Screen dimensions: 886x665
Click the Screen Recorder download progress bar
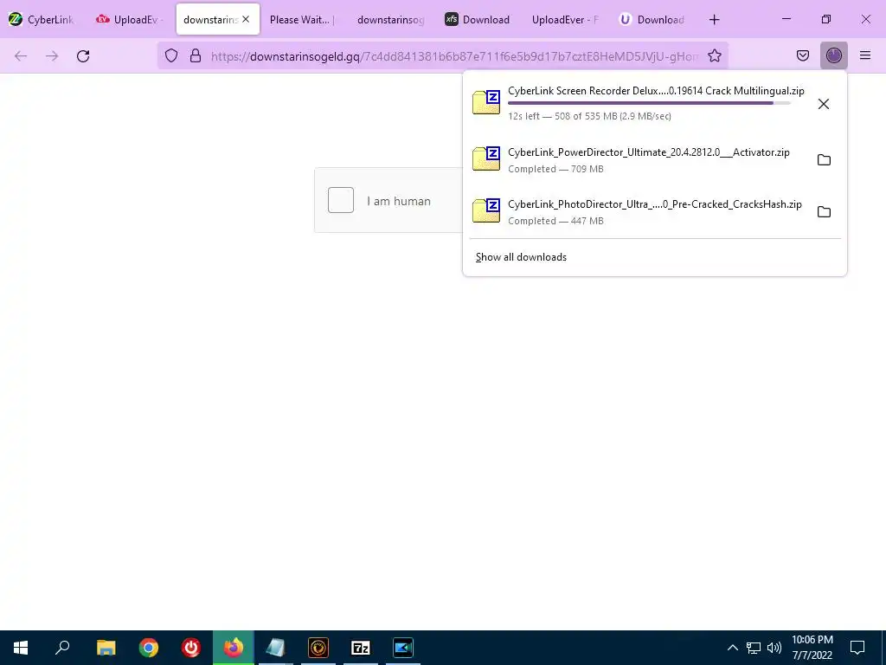tap(649, 104)
